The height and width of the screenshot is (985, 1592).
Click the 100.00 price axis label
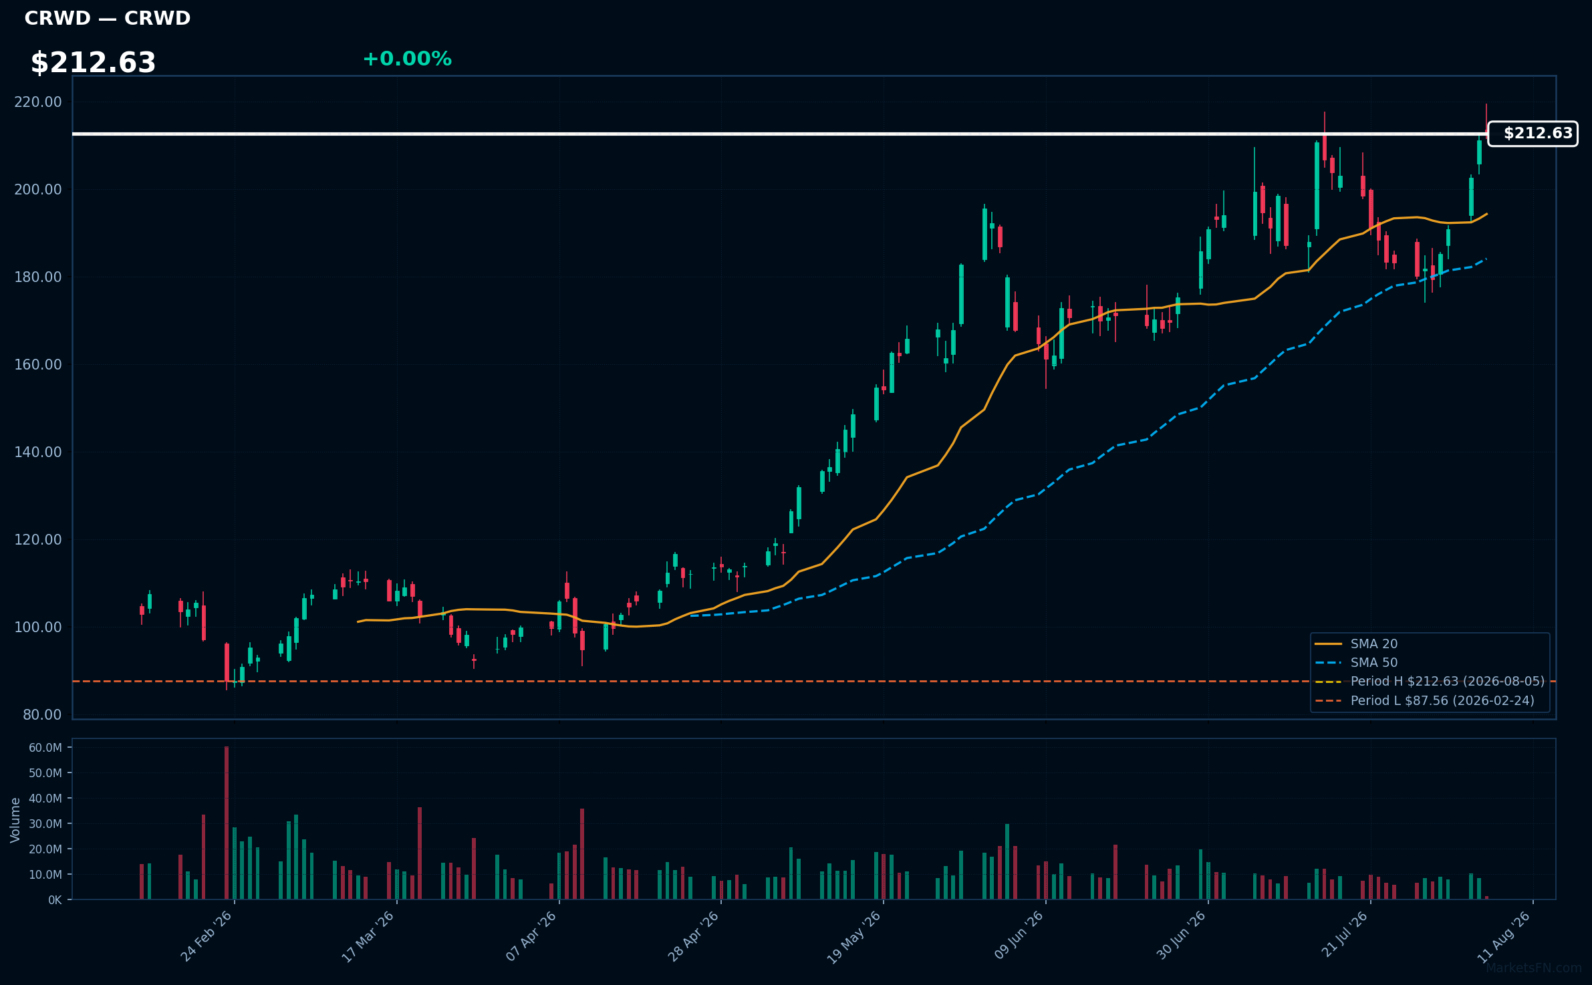click(38, 627)
